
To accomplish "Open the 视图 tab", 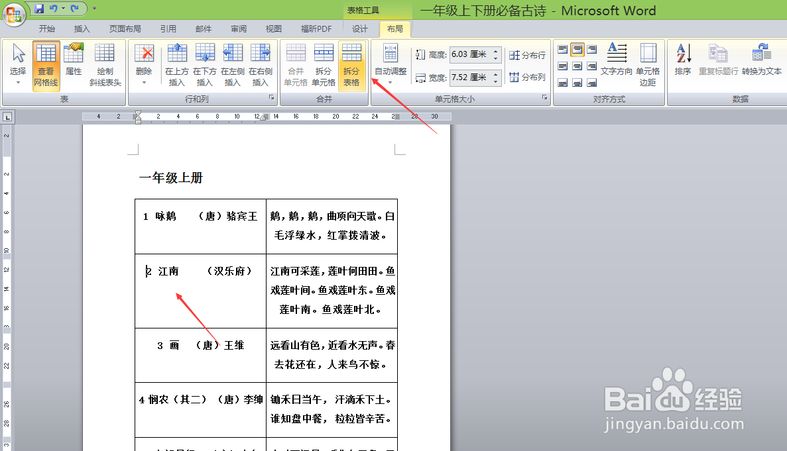I will (274, 29).
